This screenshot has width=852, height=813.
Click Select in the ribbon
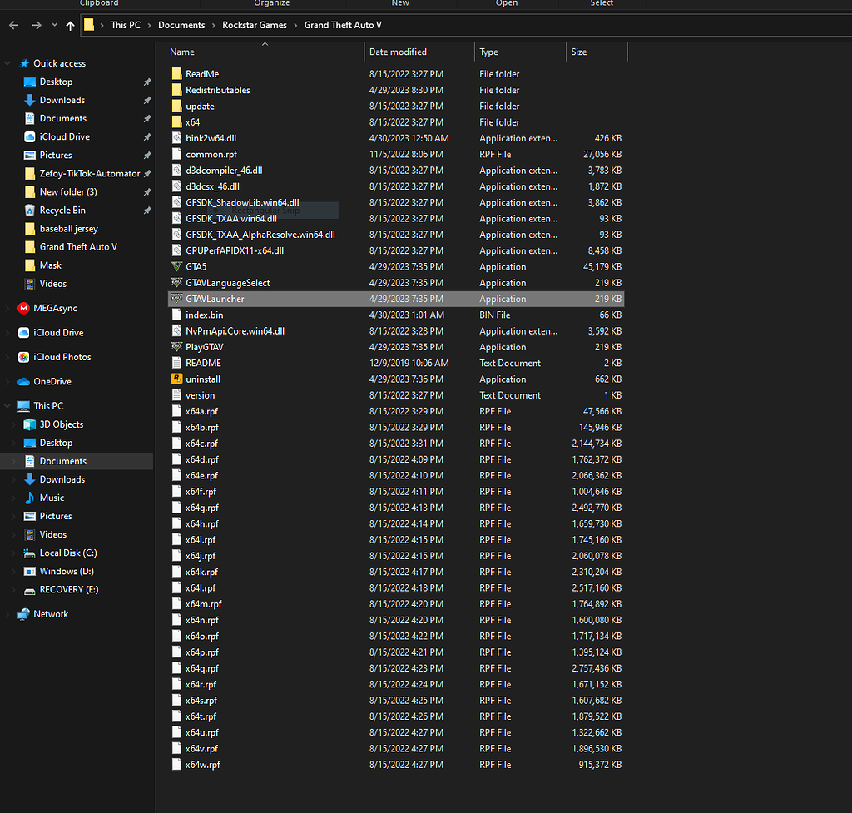coord(602,3)
